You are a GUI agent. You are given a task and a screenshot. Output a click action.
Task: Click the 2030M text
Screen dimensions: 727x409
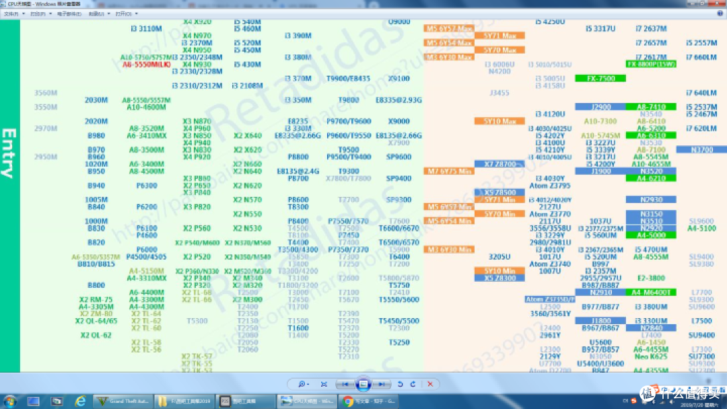click(96, 100)
